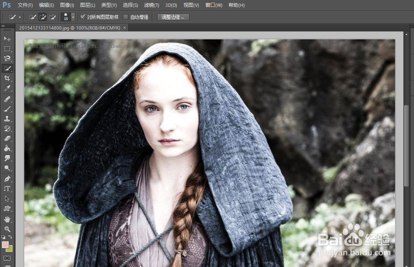Image resolution: width=414 pixels, height=267 pixels.
Task: Select the Smudge tool
Action: (7, 158)
